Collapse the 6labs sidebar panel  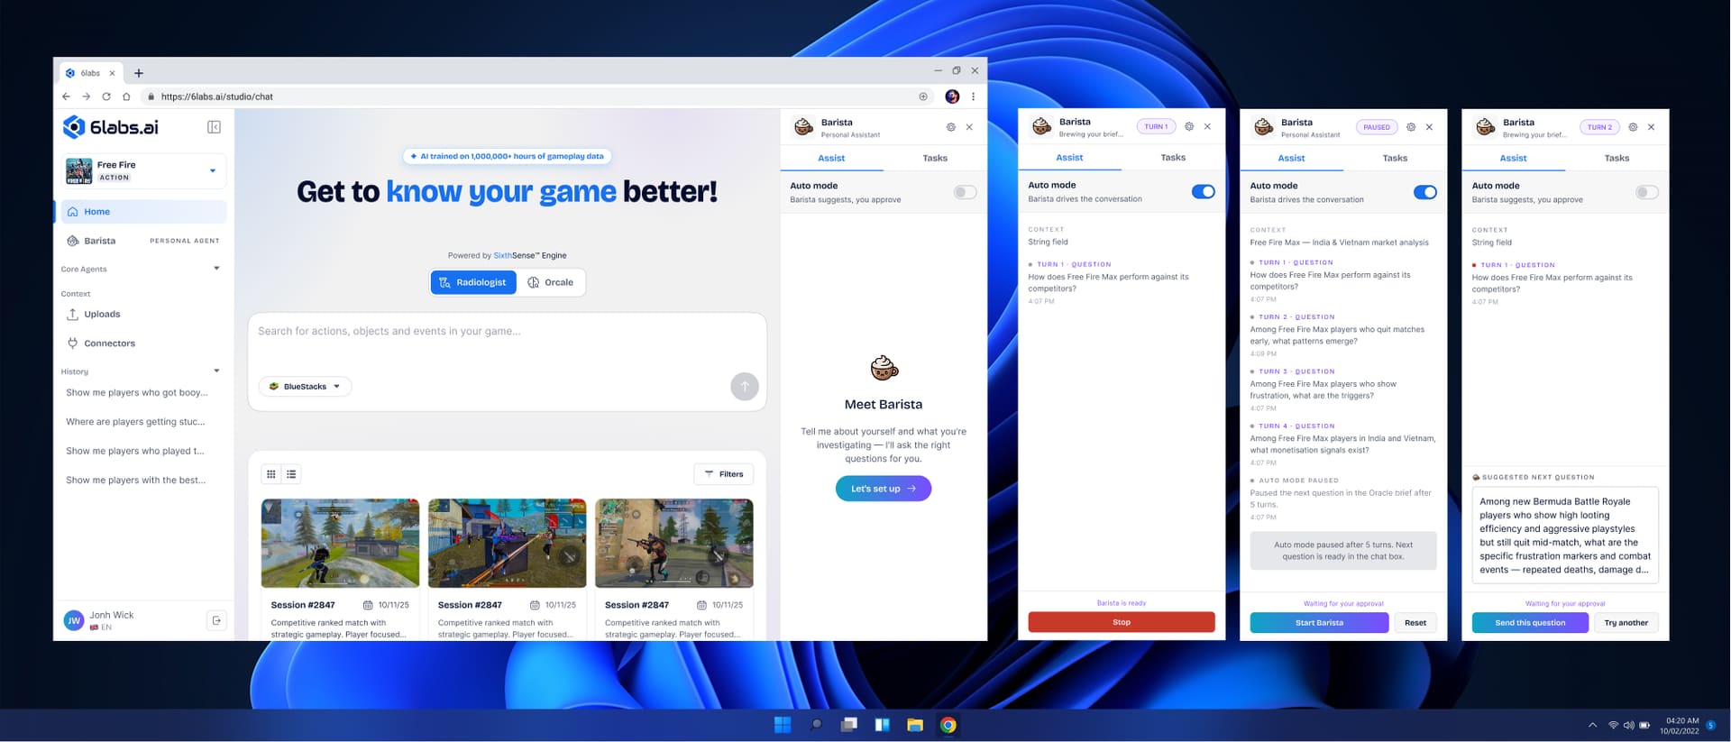point(214,127)
